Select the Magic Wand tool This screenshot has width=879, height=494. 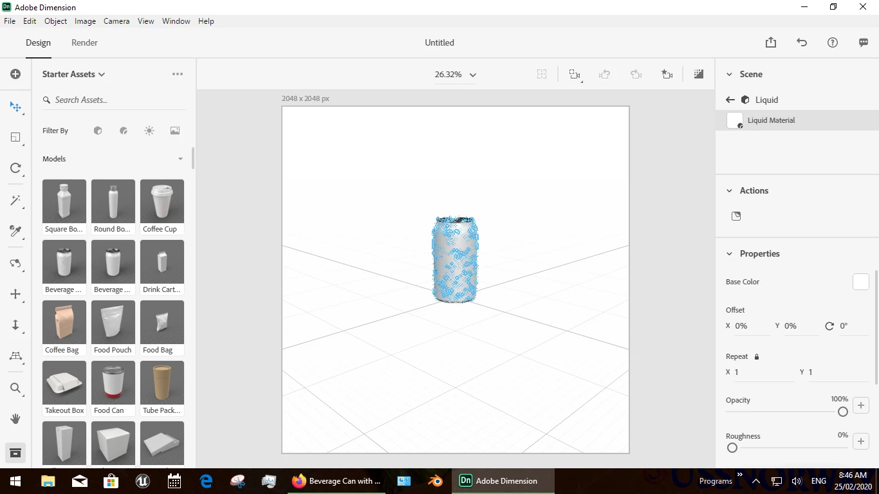click(x=15, y=200)
